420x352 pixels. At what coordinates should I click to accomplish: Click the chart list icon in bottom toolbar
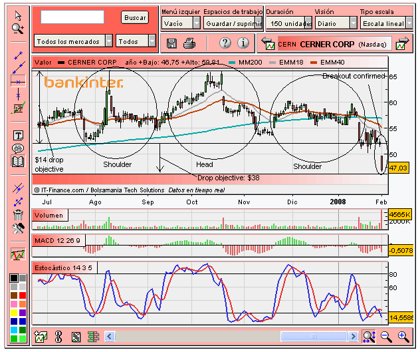[x=76, y=337]
